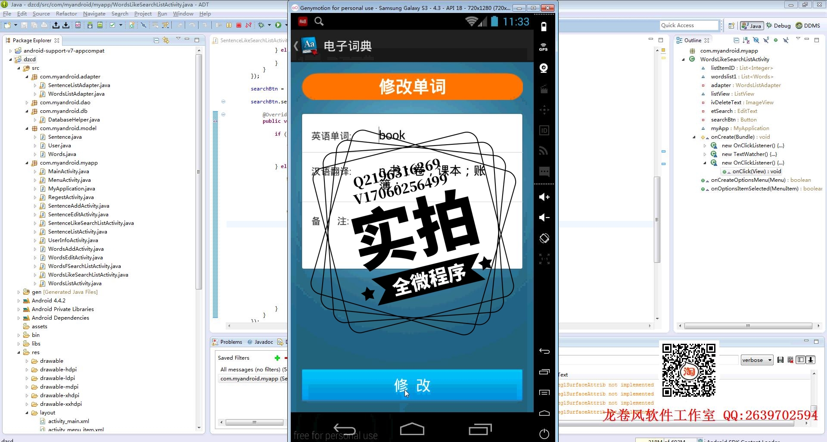Open Package Explorer view menu triangle

click(178, 39)
